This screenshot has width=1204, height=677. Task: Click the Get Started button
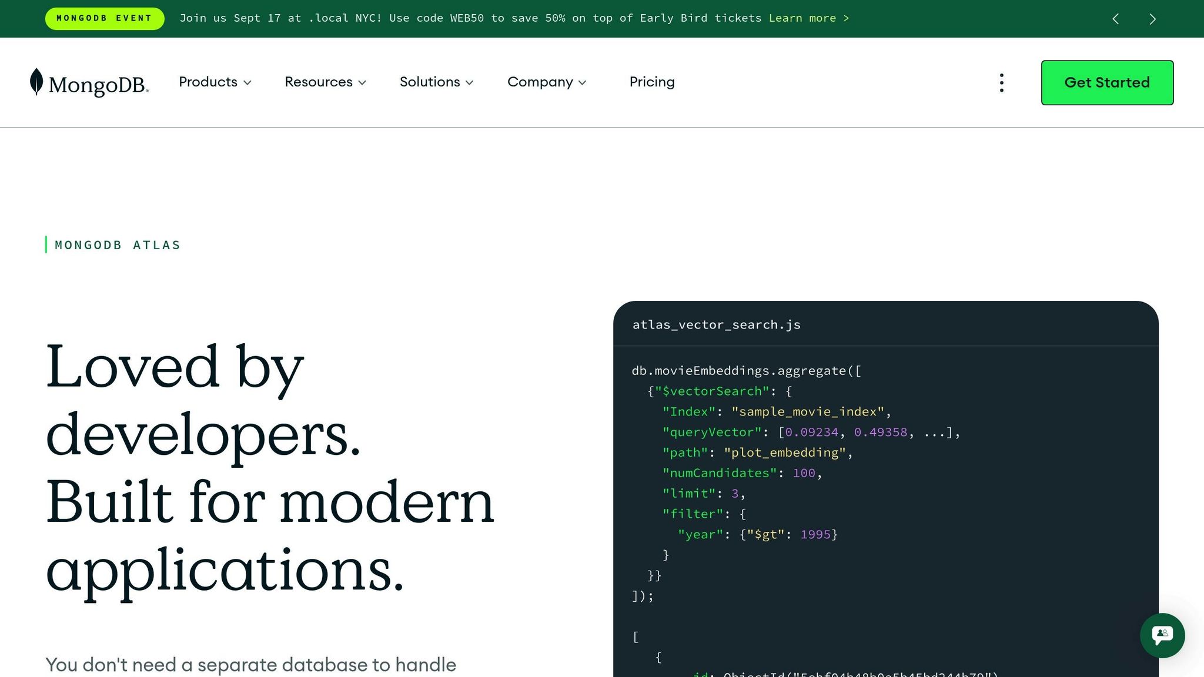(1107, 83)
